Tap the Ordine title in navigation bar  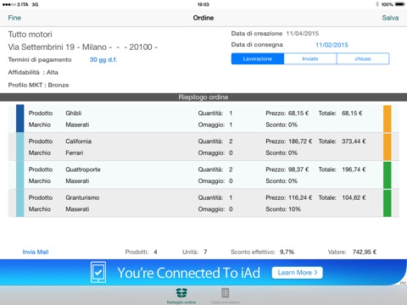pyautogui.click(x=203, y=18)
